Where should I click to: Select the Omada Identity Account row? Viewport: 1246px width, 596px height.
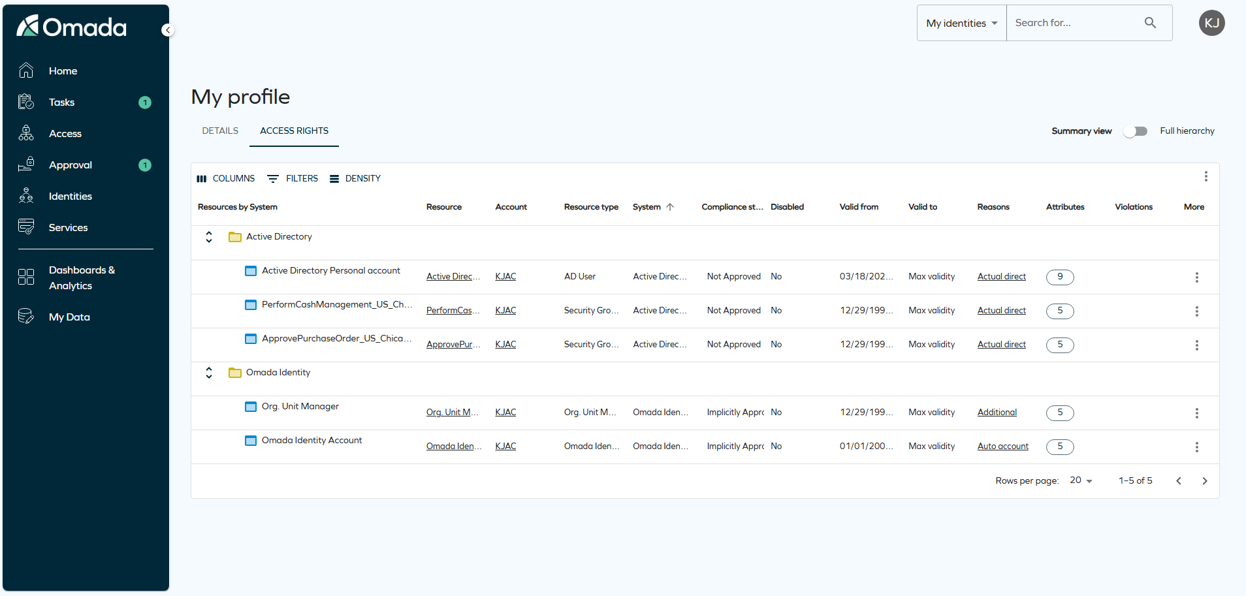pyautogui.click(x=705, y=447)
